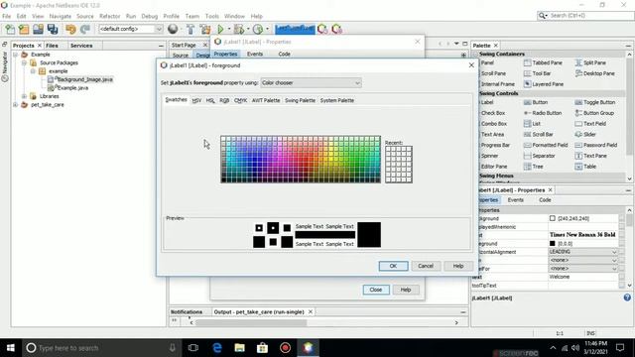Click Help in foreground dialog
Screen dimensions: 635x357
click(x=458, y=266)
